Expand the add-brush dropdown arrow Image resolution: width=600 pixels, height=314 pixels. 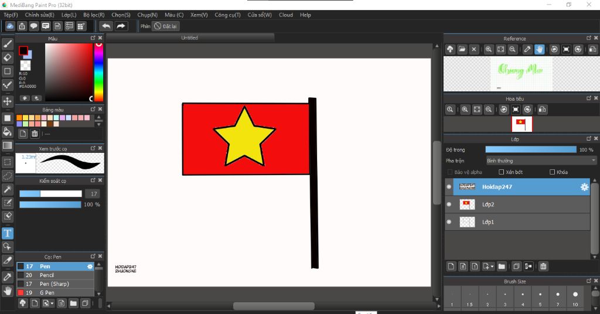52,303
